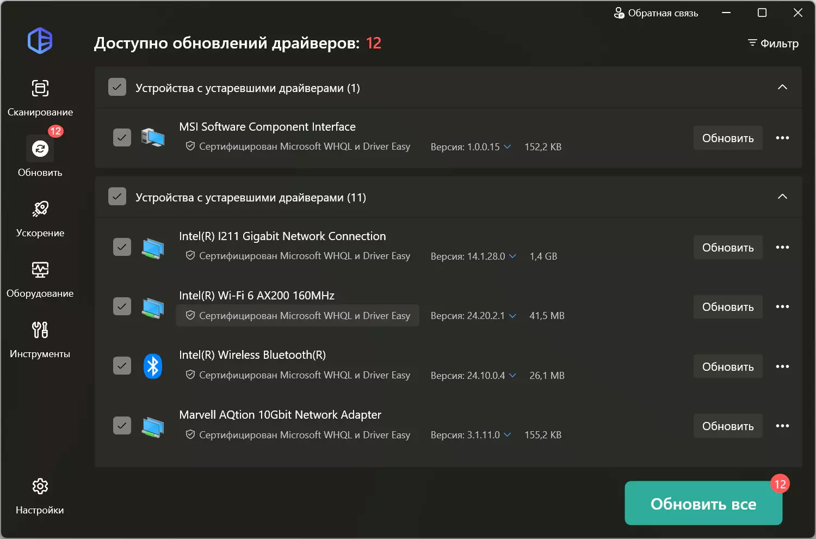Collapse the (11) outdated drivers group

(x=782, y=197)
